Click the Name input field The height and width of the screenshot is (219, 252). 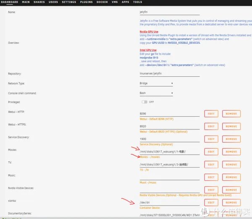169,13
